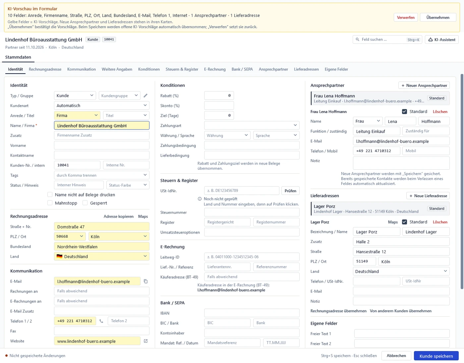Click 'Von anderem Kunden übernehmen'
Screen dimensions: 464x363
(401, 311)
